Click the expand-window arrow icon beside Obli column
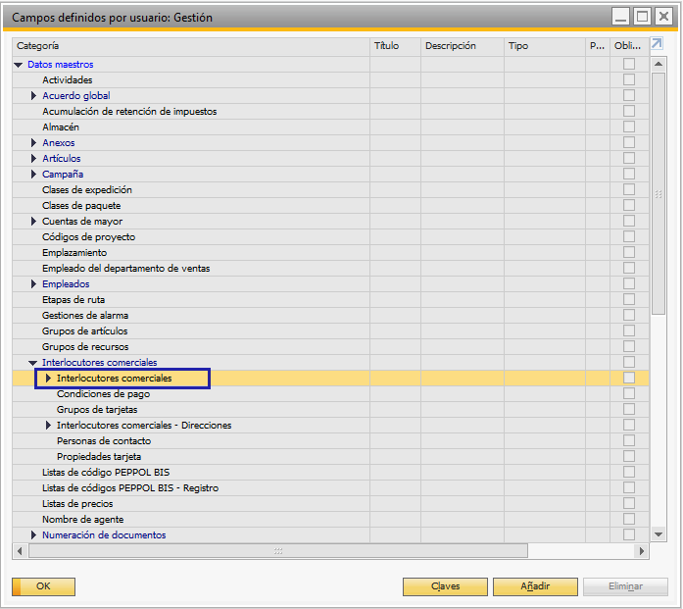The height and width of the screenshot is (609, 683). click(x=657, y=43)
